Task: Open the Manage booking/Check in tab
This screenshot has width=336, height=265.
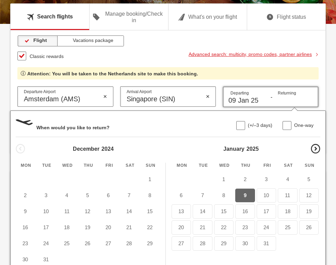Action: (x=129, y=17)
